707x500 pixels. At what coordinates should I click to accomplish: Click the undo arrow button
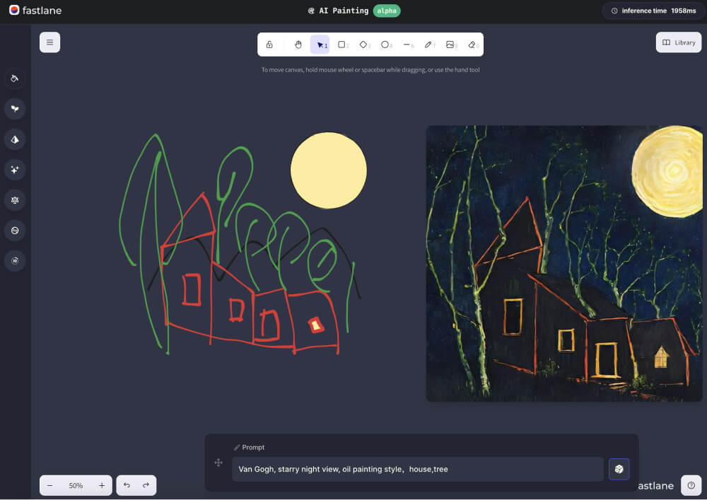click(x=127, y=485)
